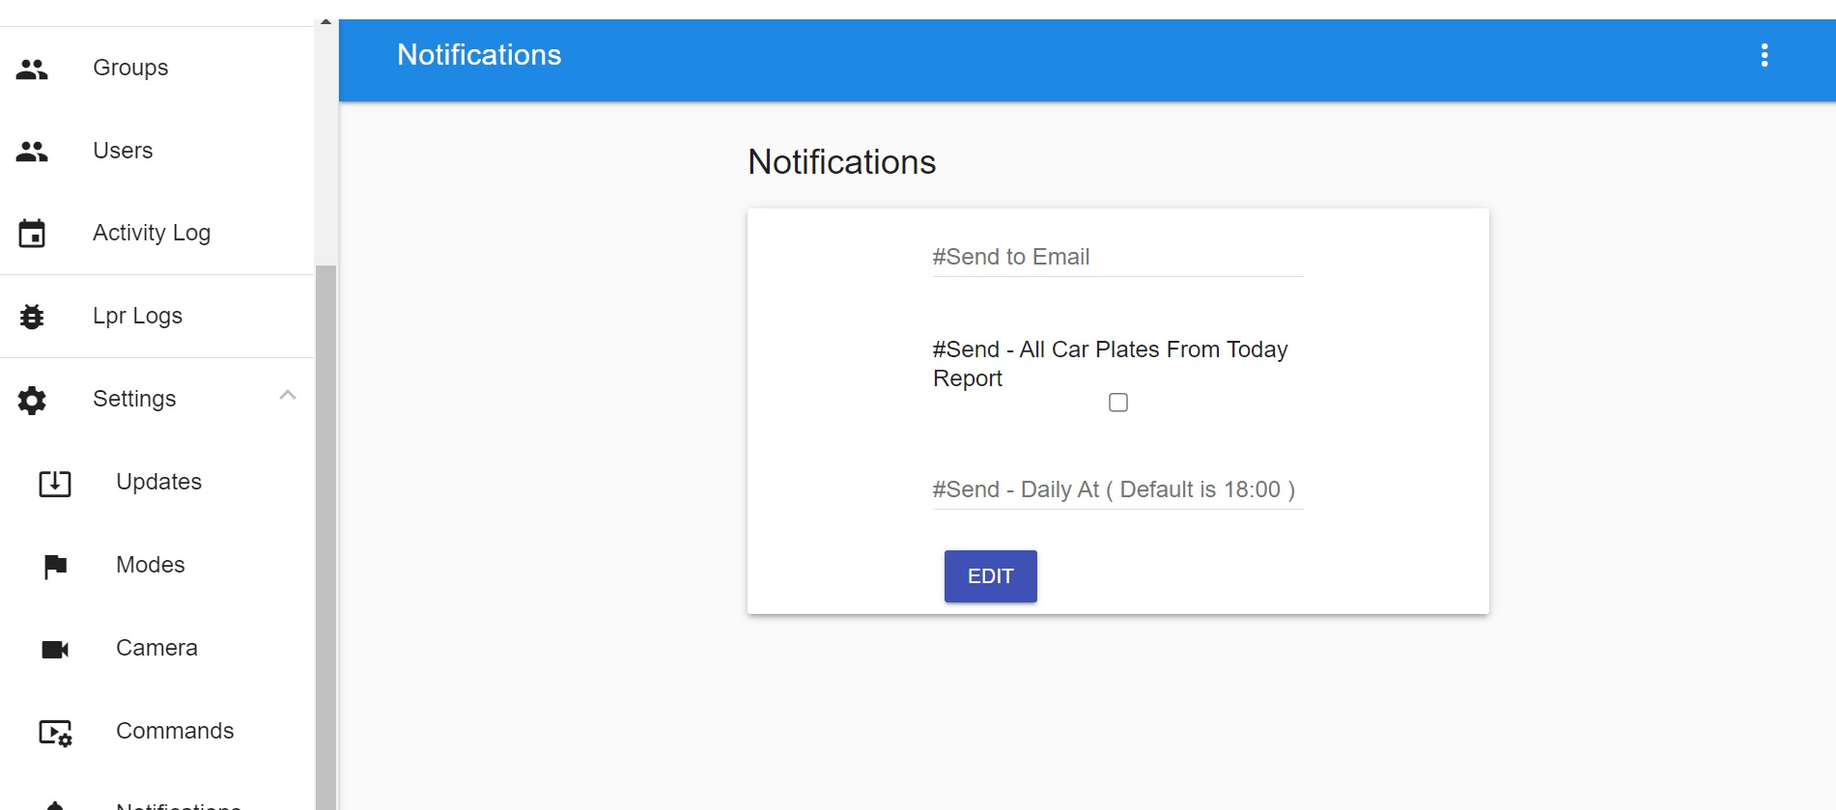This screenshot has width=1836, height=810.
Task: Click the sidebar scroll-up arrow
Action: coord(326,21)
